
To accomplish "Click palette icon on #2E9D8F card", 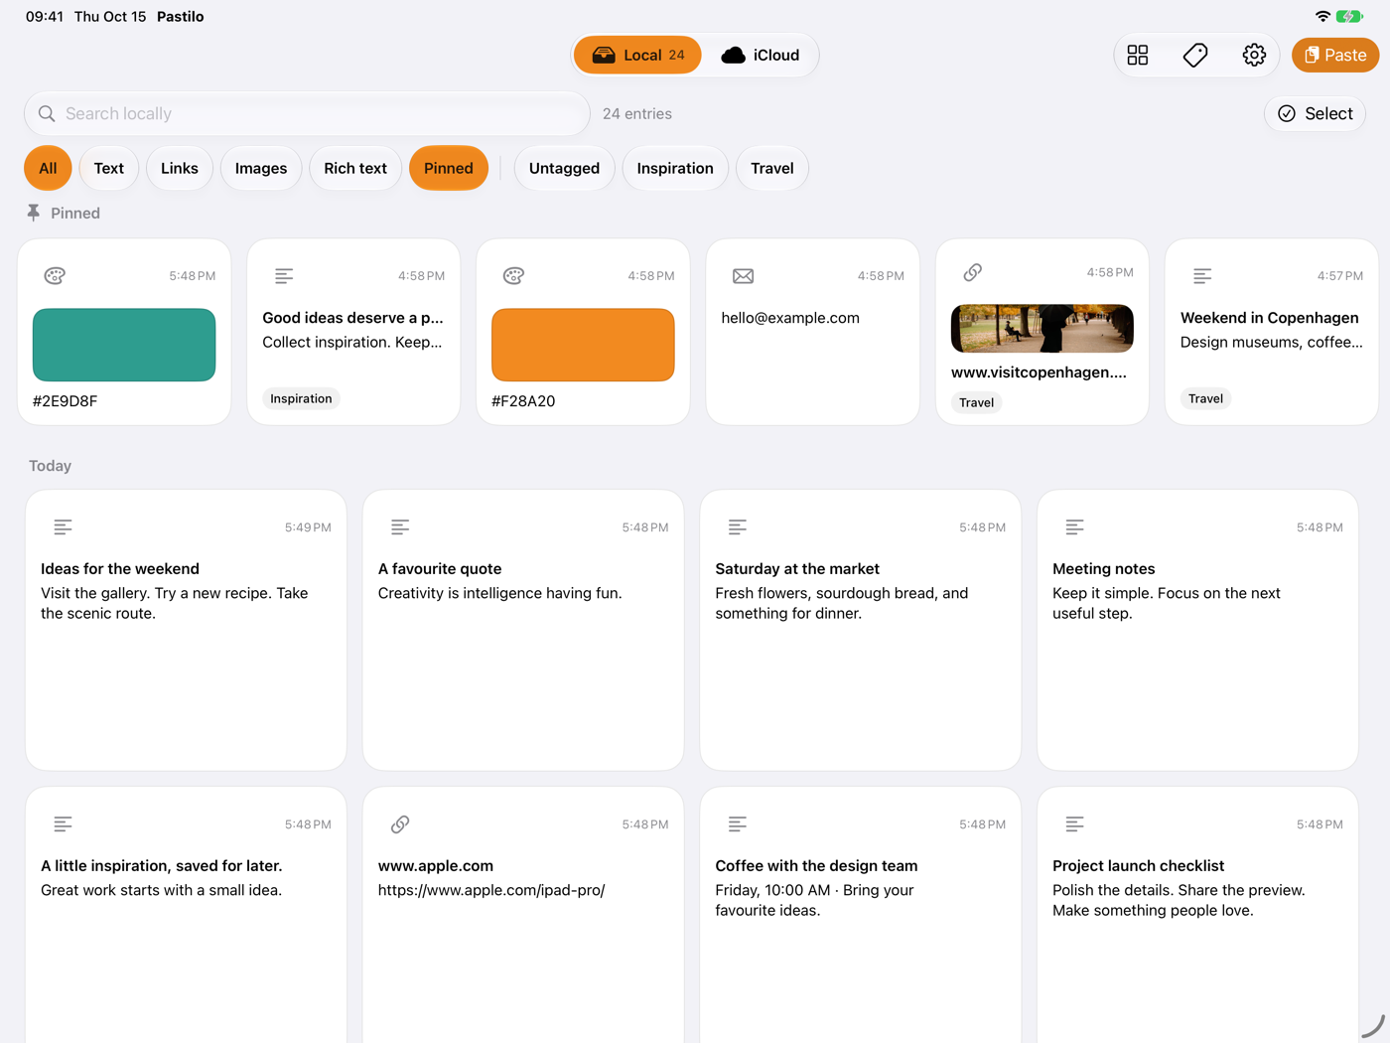I will click(x=55, y=276).
